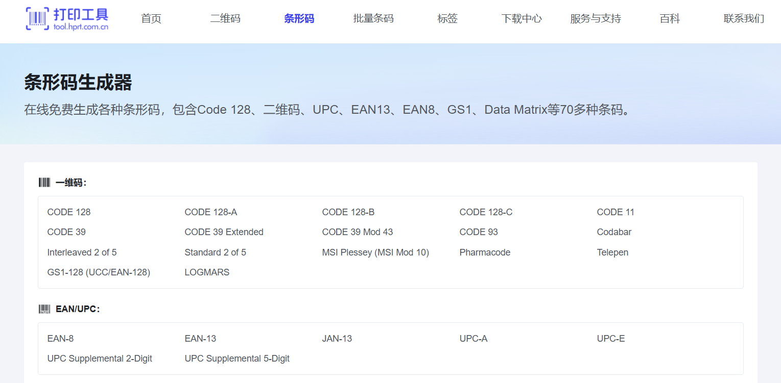Viewport: 781px width, 383px height.
Task: Open the 标签 menu item
Action: (x=447, y=19)
